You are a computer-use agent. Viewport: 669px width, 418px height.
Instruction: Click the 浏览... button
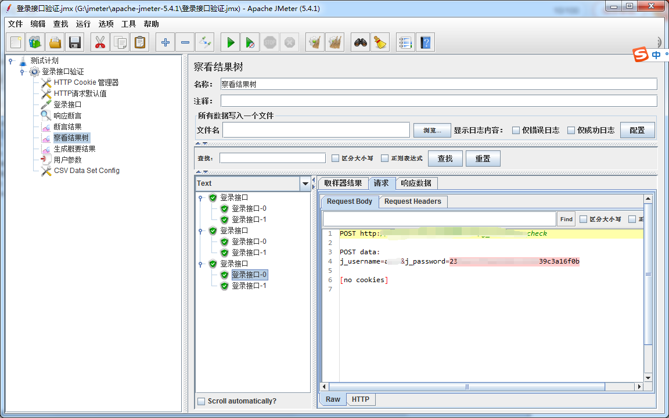(x=432, y=130)
